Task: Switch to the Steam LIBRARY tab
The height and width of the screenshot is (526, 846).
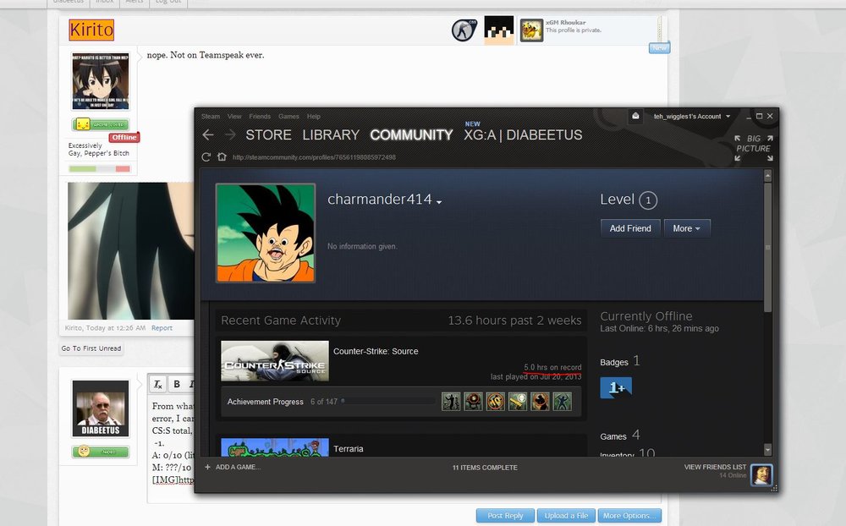Action: (331, 134)
